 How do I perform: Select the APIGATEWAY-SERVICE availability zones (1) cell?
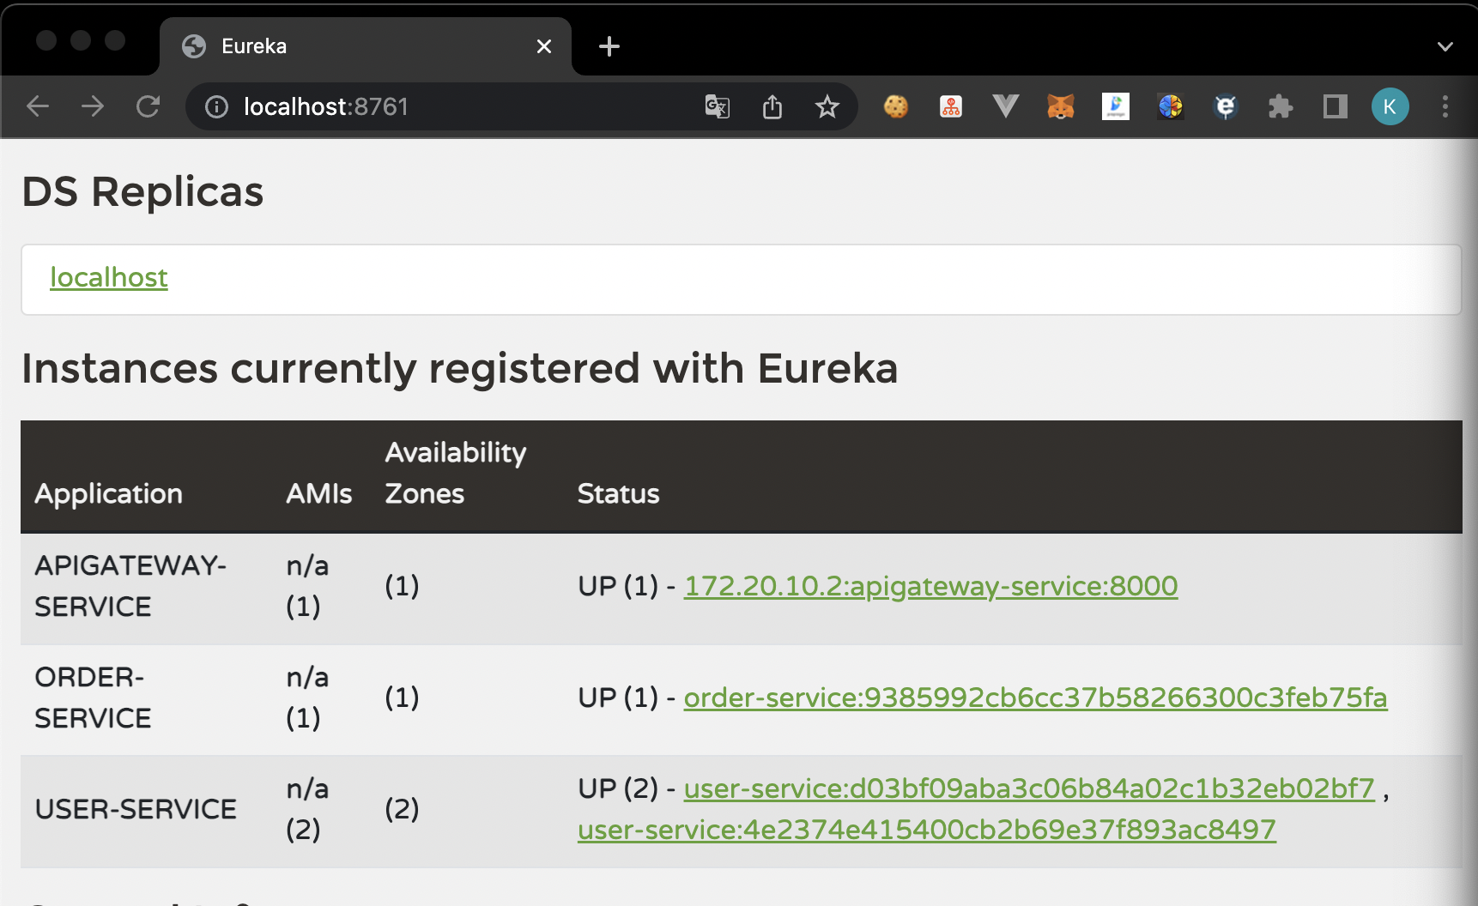tap(402, 586)
